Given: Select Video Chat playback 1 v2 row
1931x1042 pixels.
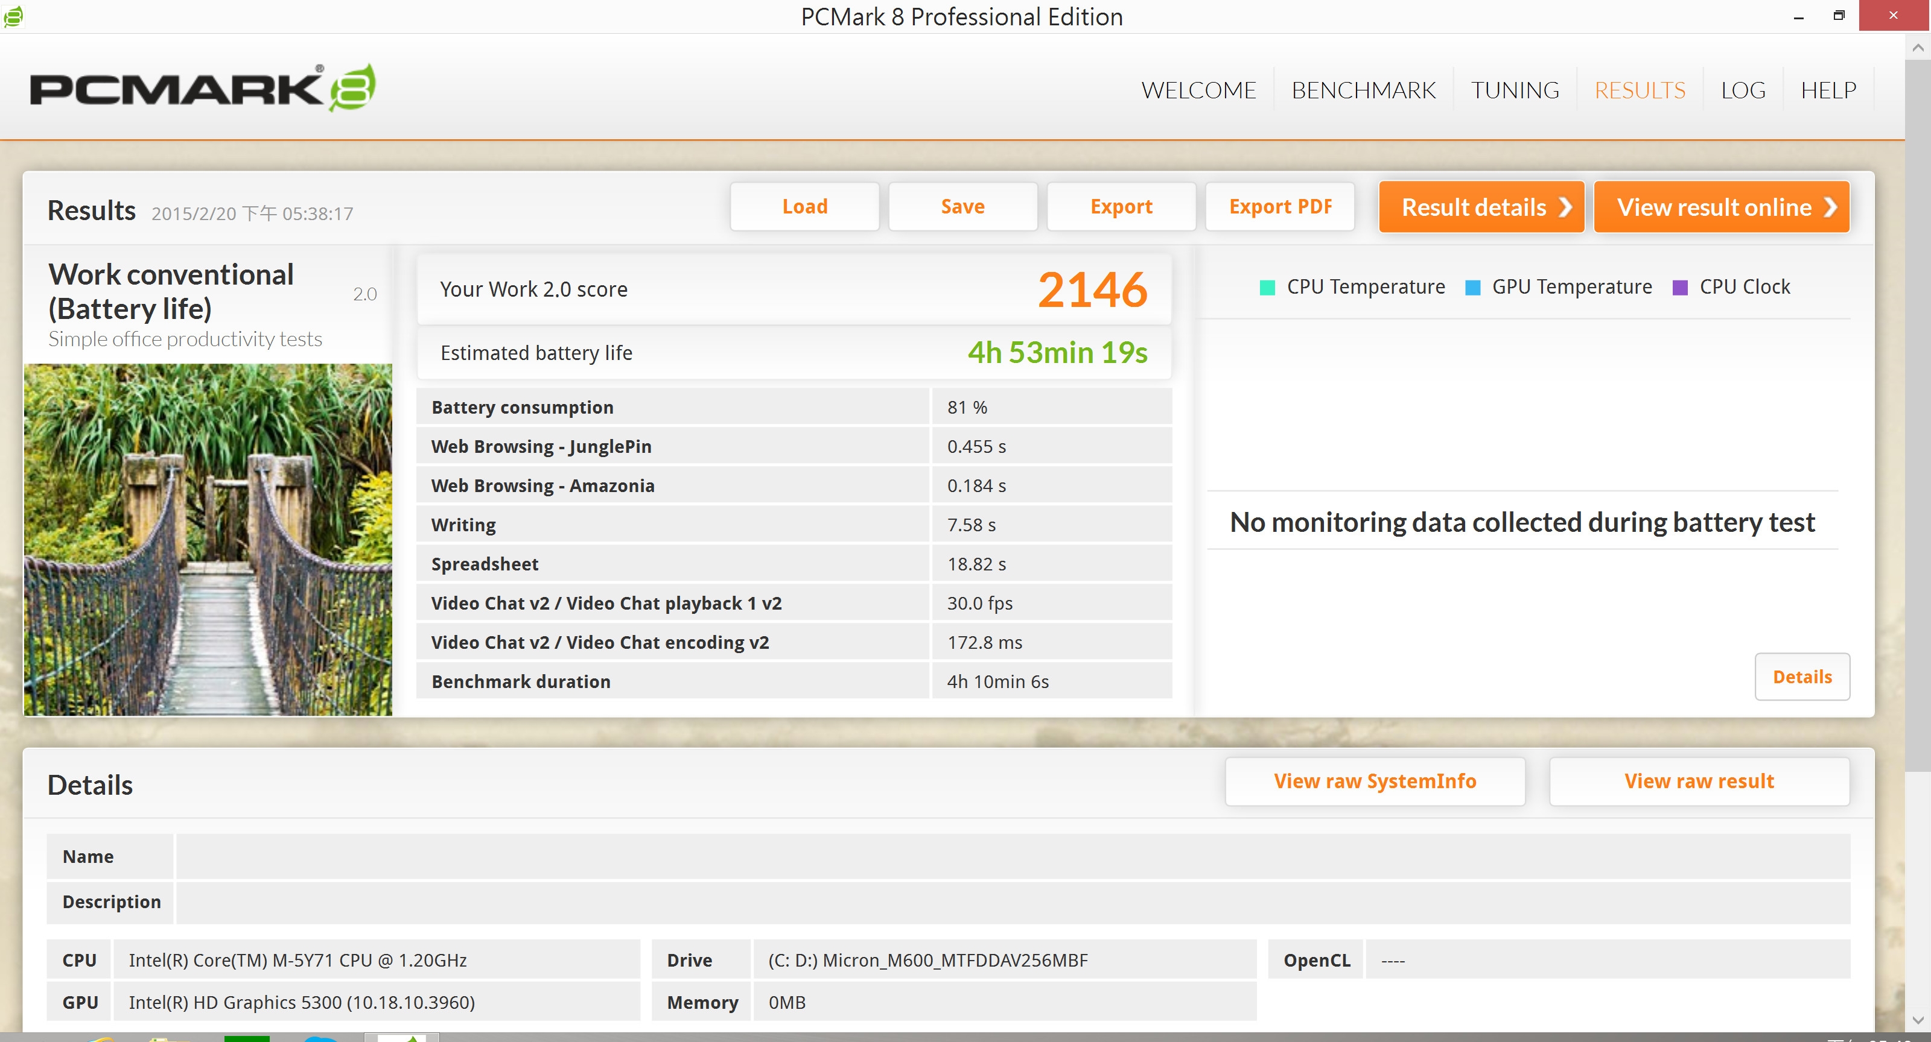Looking at the screenshot, I should (x=794, y=603).
